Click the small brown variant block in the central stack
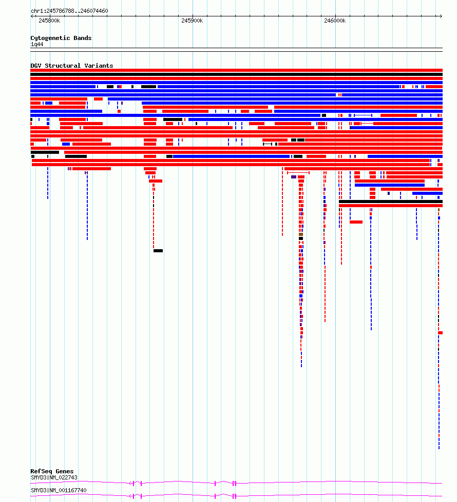The height and width of the screenshot is (502, 457). (301, 234)
